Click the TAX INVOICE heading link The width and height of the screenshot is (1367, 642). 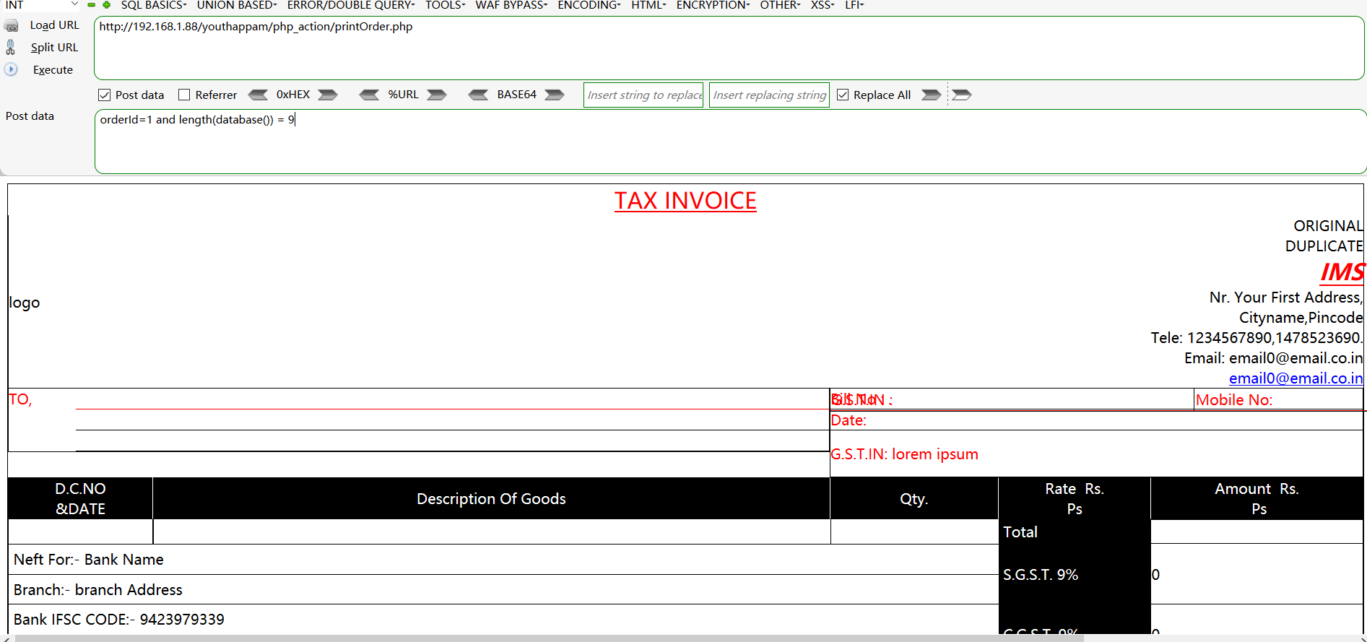tap(685, 201)
